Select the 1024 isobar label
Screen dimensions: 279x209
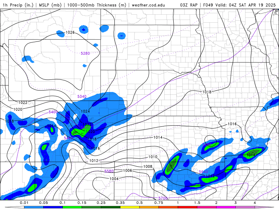click(x=85, y=111)
